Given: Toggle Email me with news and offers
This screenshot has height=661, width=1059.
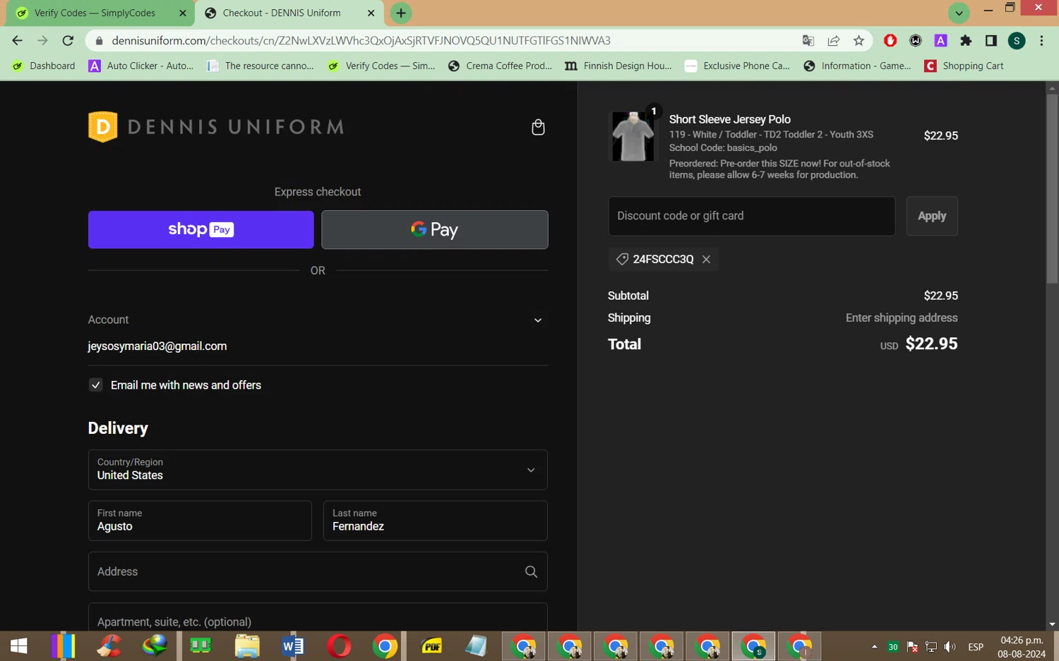Looking at the screenshot, I should tap(95, 385).
